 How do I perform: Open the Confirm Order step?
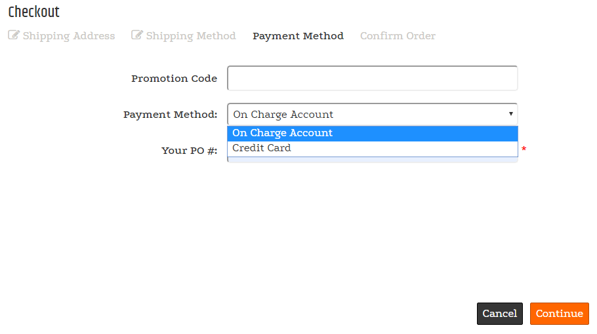click(398, 36)
